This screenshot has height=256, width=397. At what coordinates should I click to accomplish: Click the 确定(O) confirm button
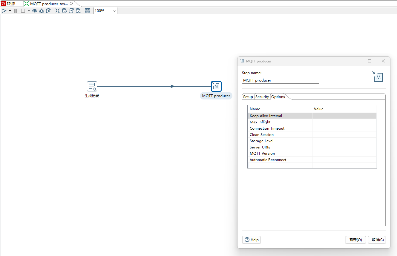[355, 240]
